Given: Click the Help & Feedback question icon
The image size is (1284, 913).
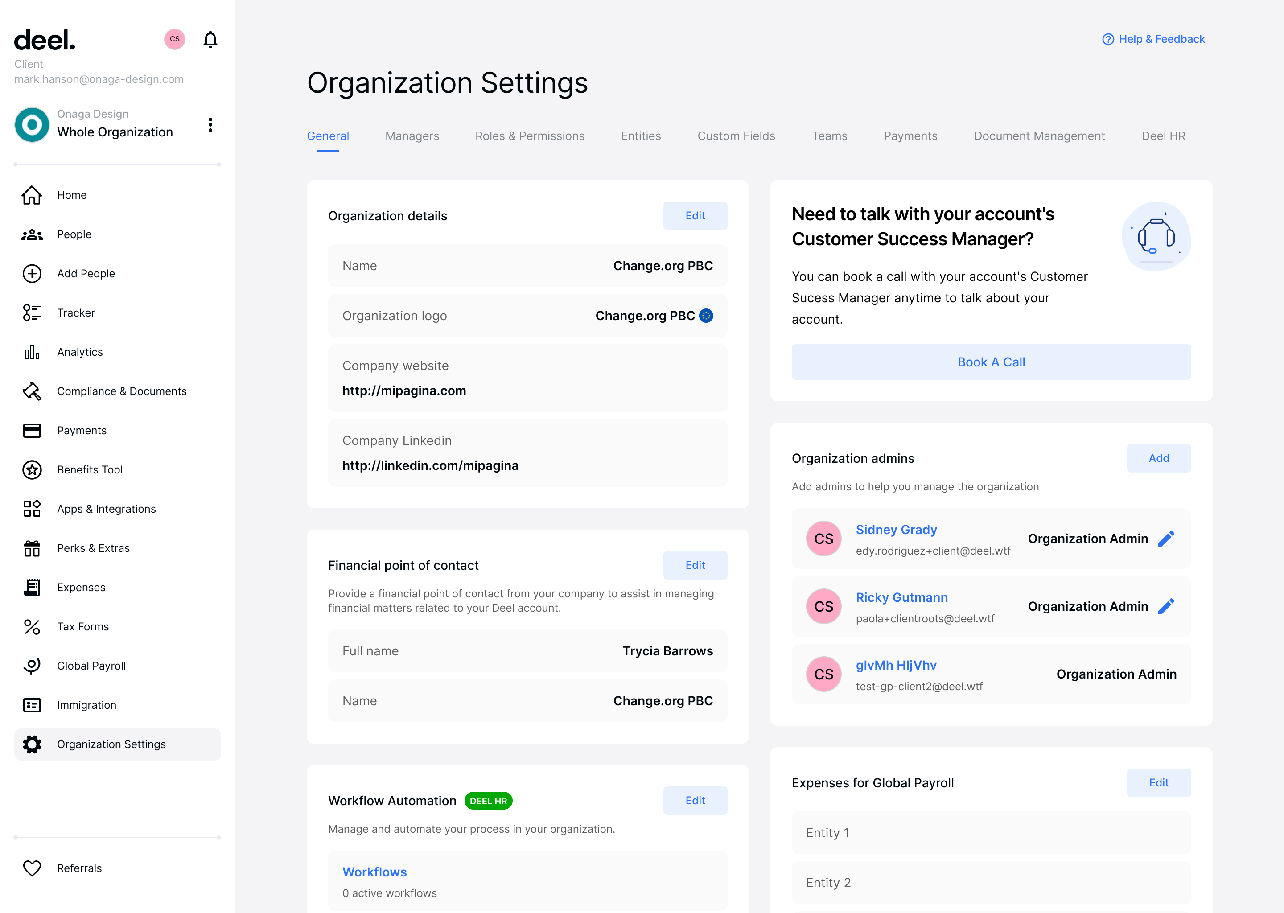Looking at the screenshot, I should 1108,39.
